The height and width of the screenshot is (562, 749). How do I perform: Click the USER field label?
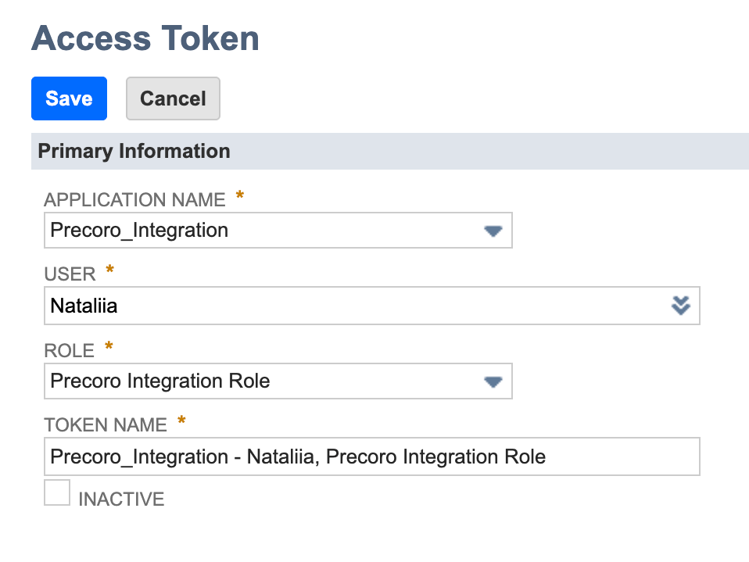(x=70, y=274)
